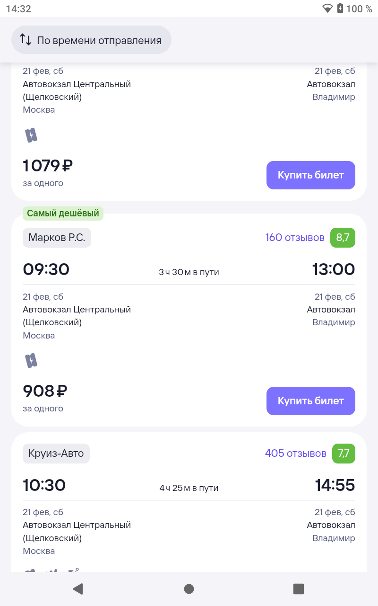View the 405 отзывов reviews
This screenshot has height=606, width=378.
point(295,454)
